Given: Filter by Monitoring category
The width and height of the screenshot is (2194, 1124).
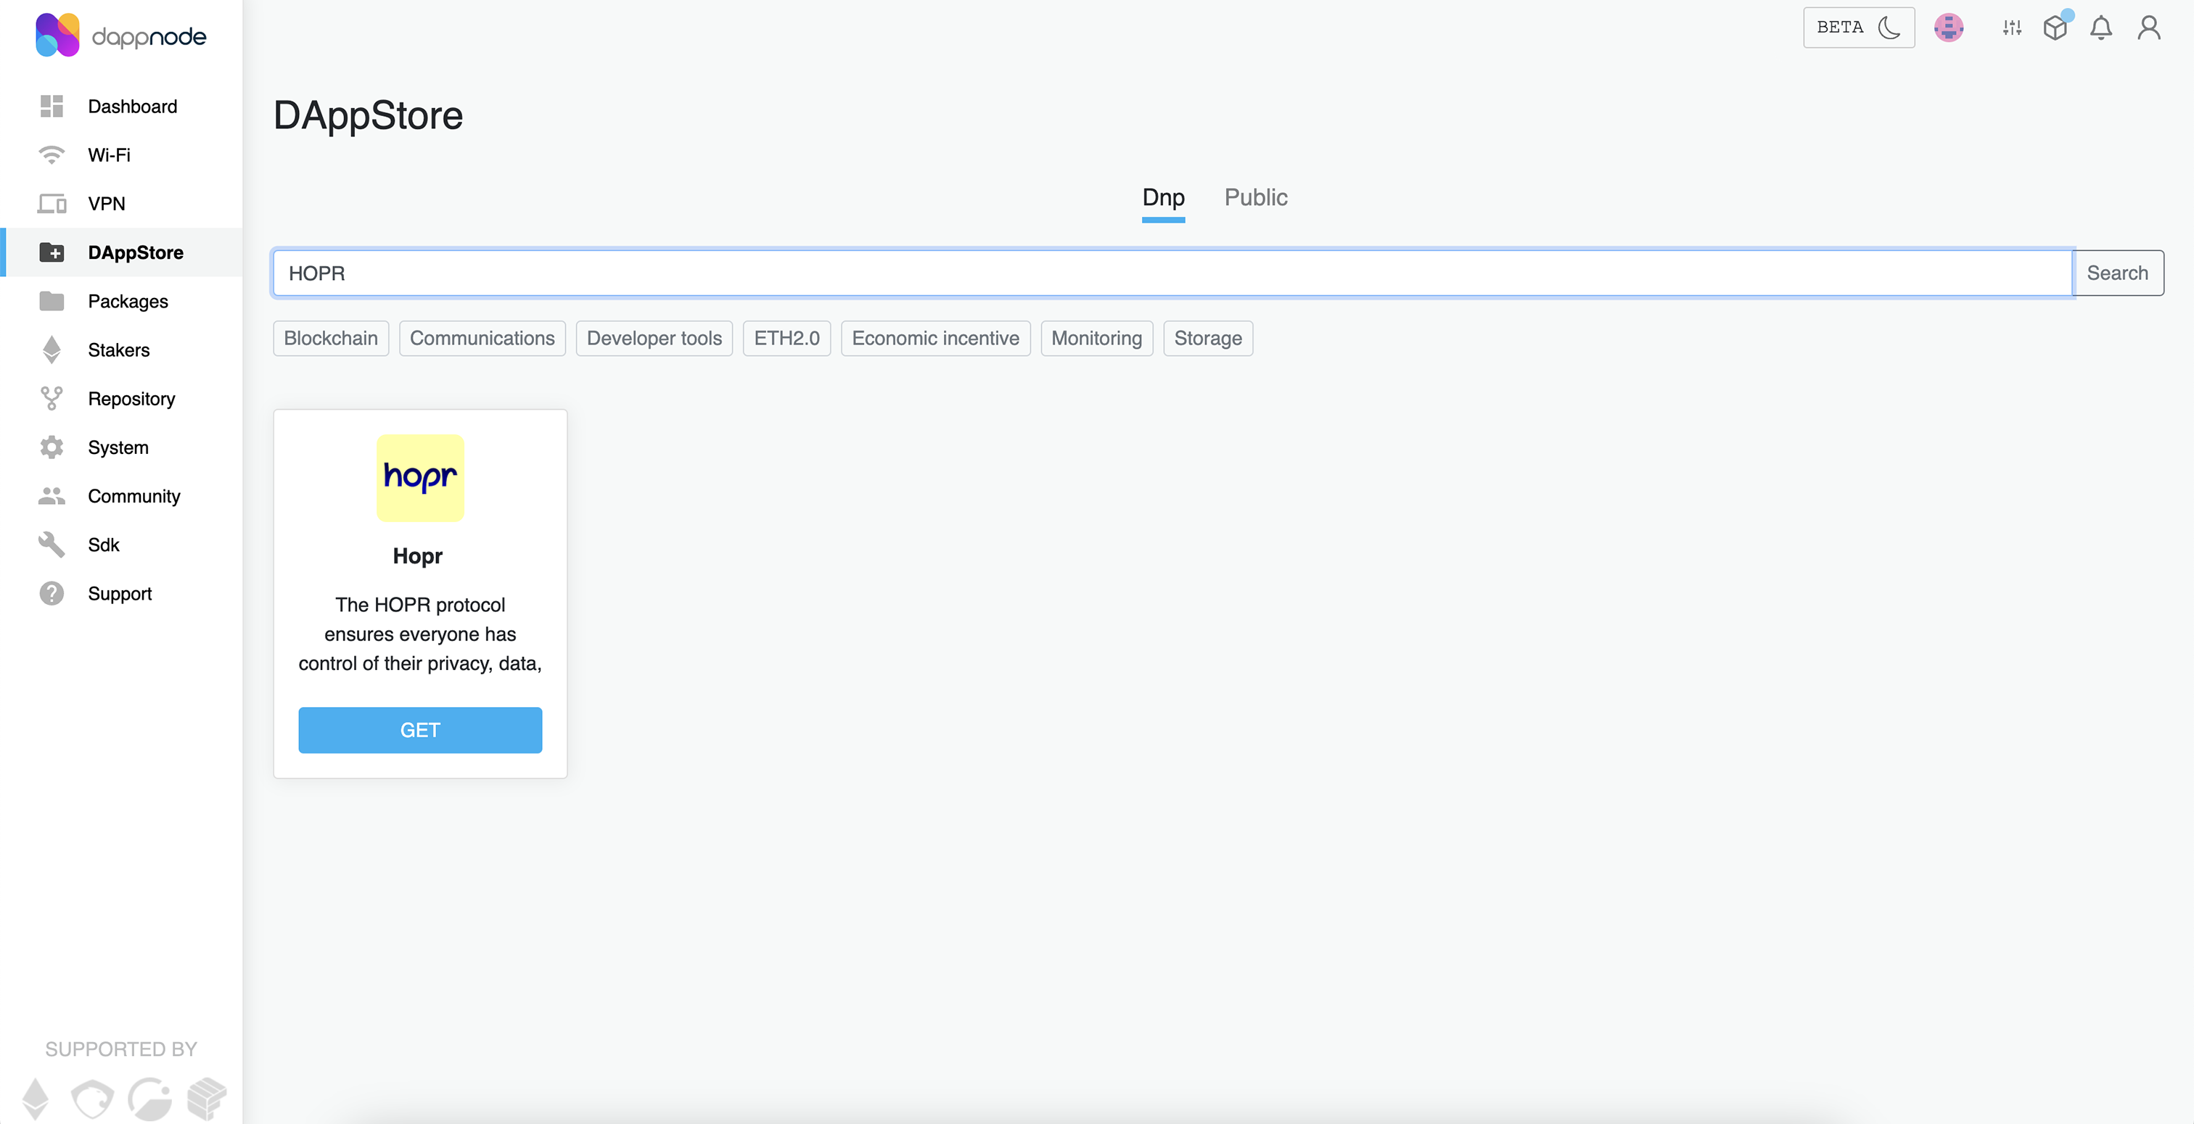Looking at the screenshot, I should click(1096, 338).
